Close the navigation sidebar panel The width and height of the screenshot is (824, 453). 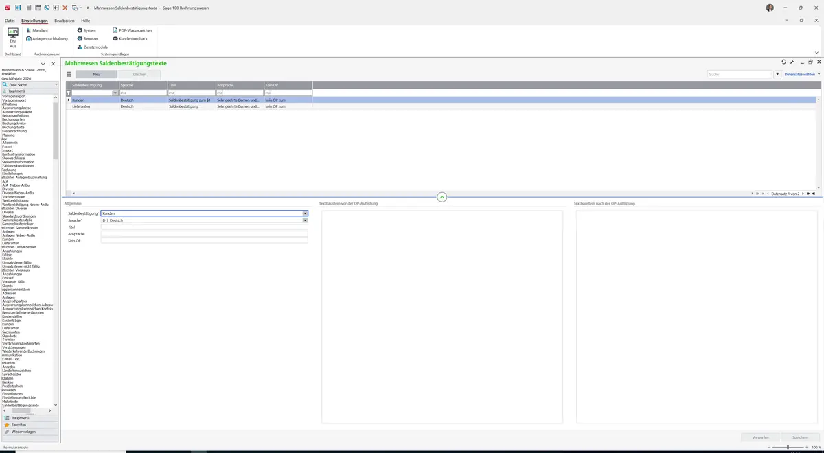[53, 64]
